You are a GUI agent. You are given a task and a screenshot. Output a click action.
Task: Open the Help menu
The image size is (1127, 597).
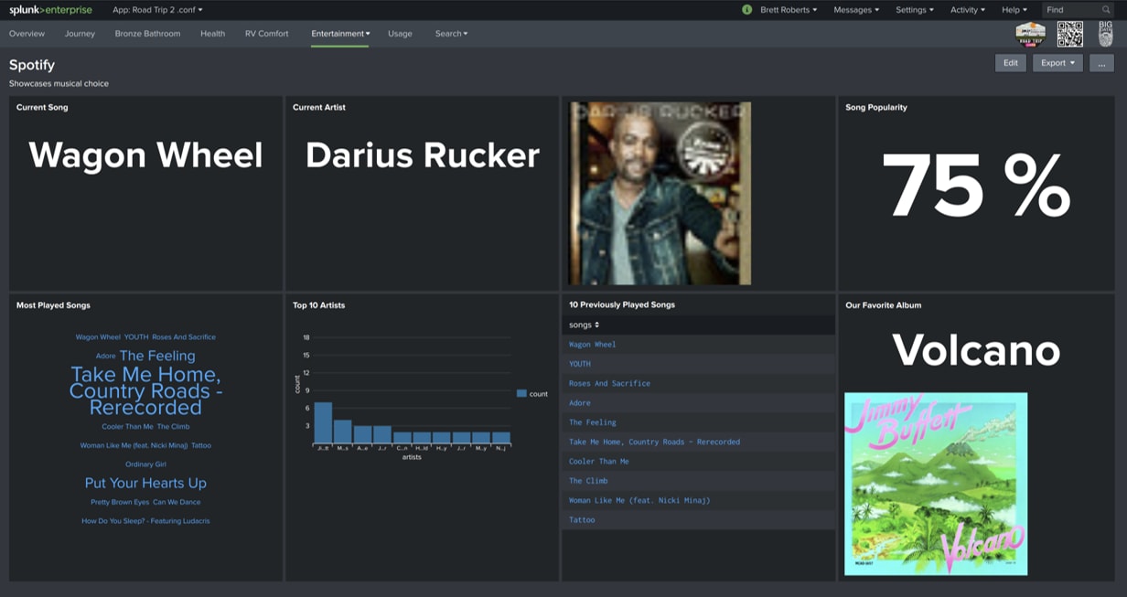click(1014, 10)
